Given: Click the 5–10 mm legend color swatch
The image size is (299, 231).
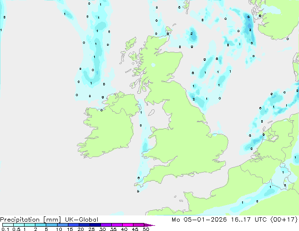Looking at the screenshot, I should (x=51, y=225).
